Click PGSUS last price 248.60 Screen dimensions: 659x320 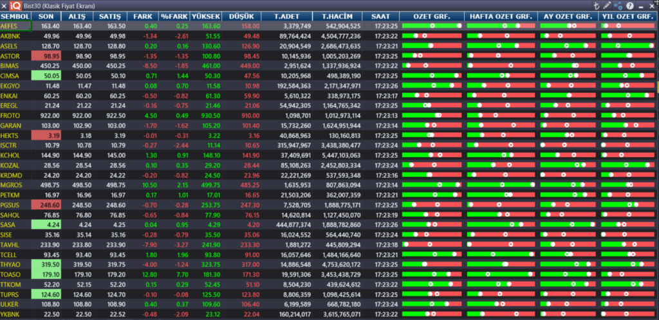[46, 205]
